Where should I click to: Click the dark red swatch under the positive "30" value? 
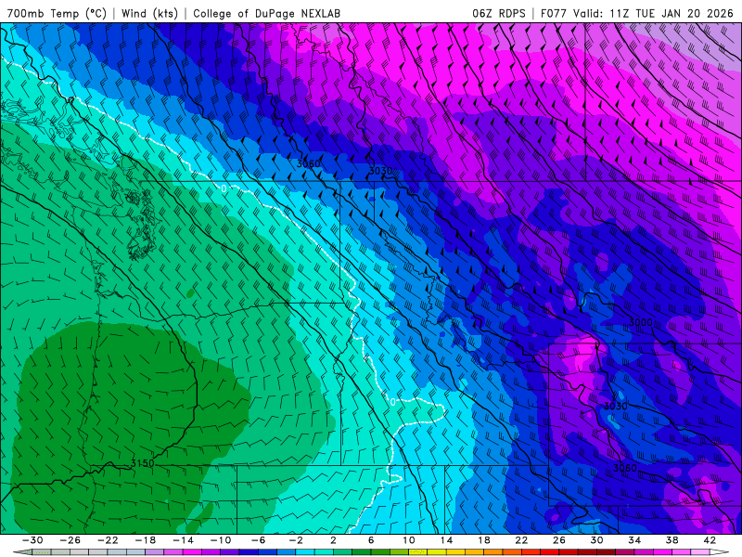pos(607,552)
